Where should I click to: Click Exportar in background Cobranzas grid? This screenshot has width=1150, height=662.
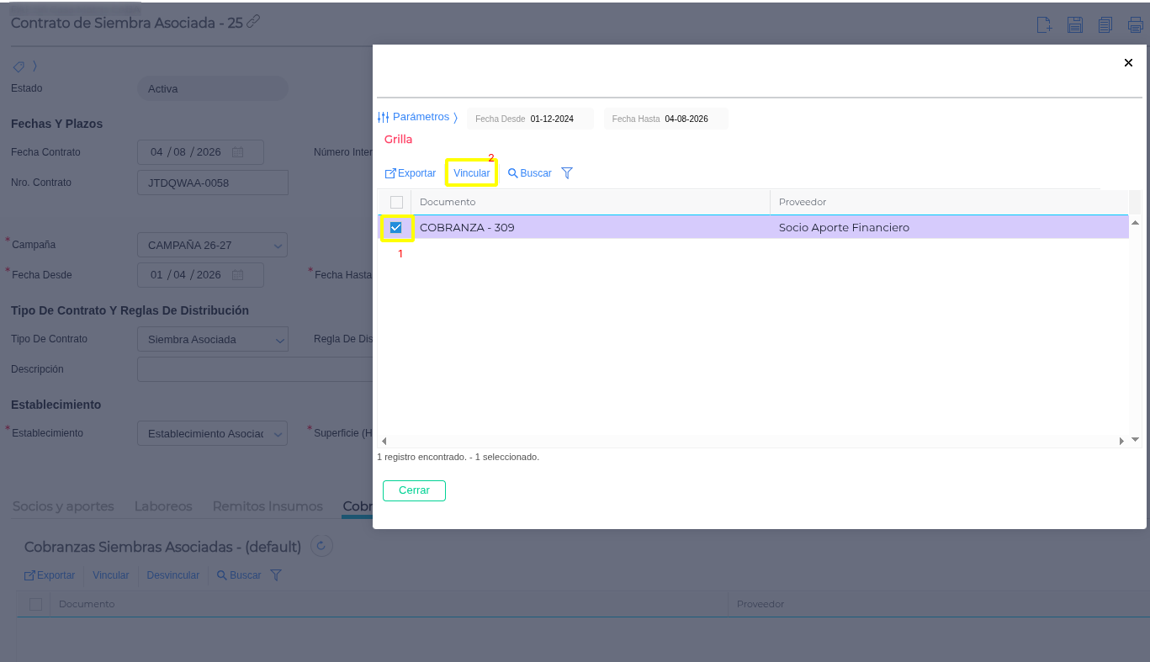tap(50, 575)
